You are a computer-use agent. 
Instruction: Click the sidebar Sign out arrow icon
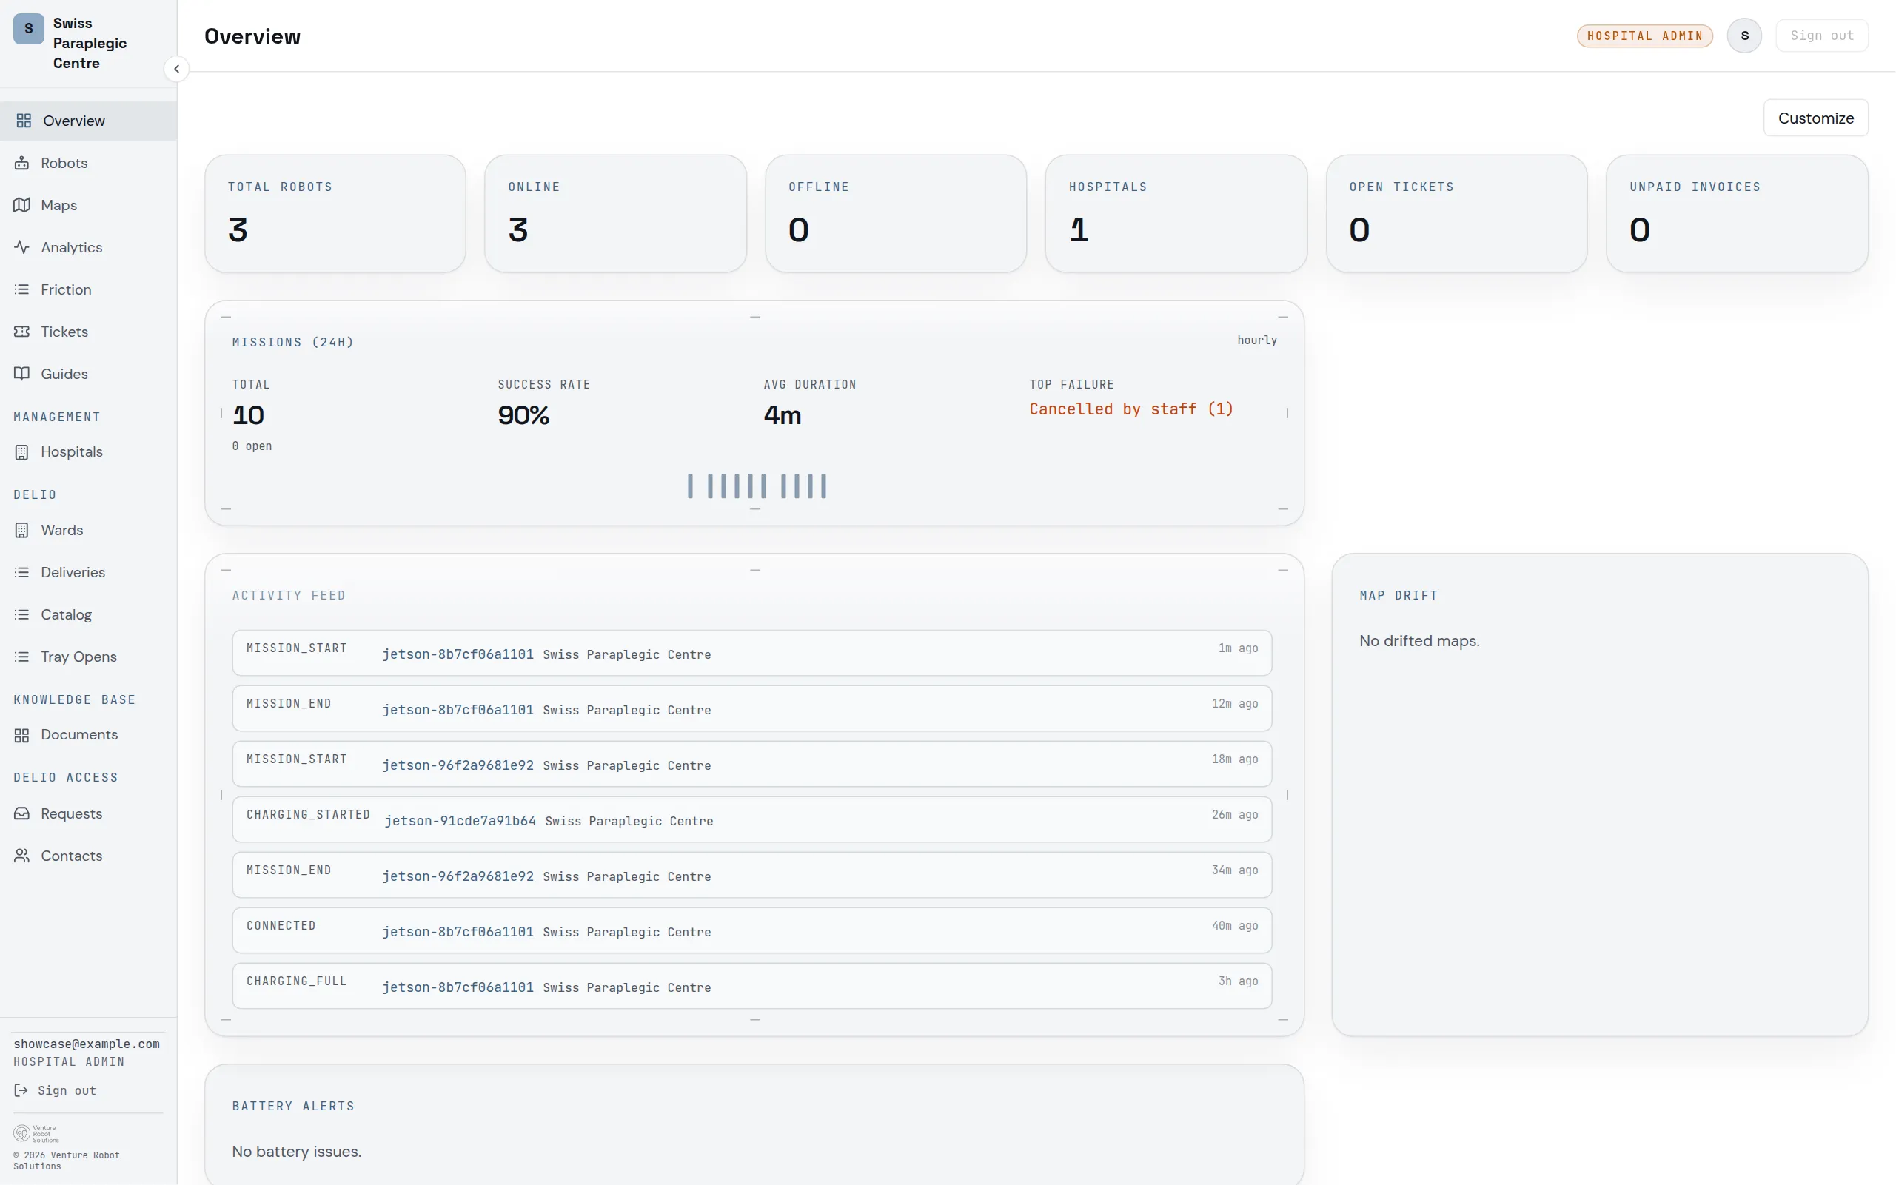point(21,1090)
